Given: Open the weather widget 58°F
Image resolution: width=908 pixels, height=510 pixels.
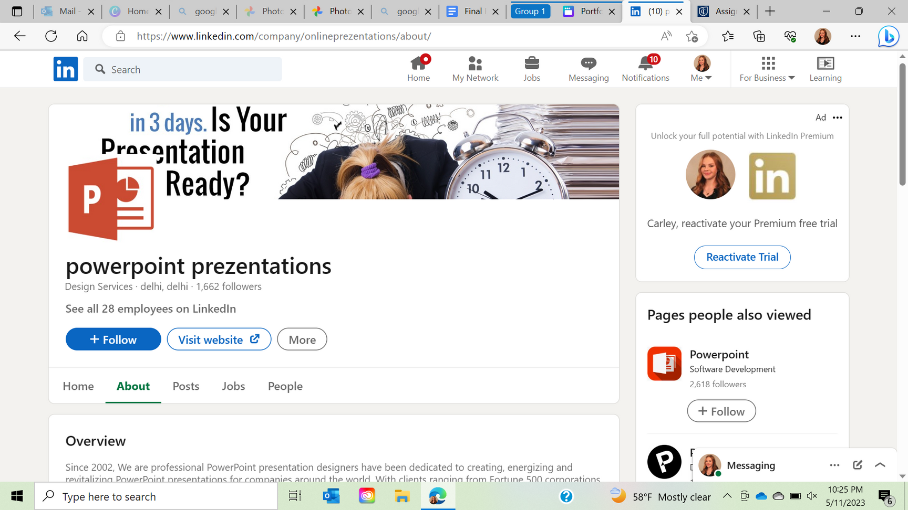Looking at the screenshot, I should 660,496.
